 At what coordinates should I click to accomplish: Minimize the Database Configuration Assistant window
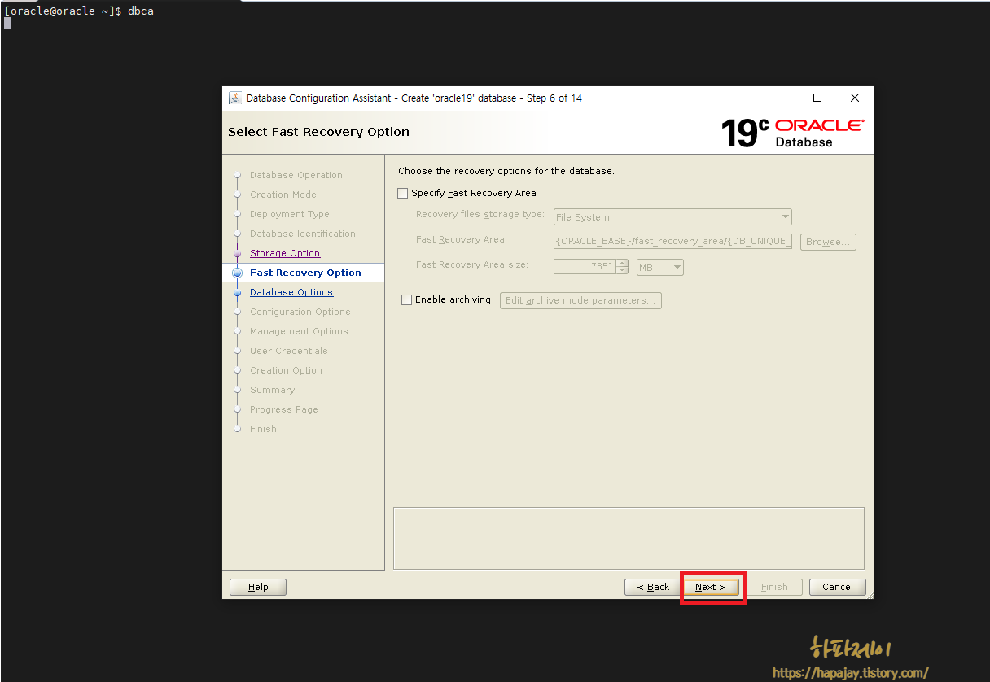(782, 98)
